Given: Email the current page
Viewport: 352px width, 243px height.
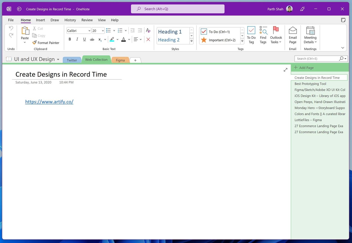Looking at the screenshot, I should [x=293, y=35].
